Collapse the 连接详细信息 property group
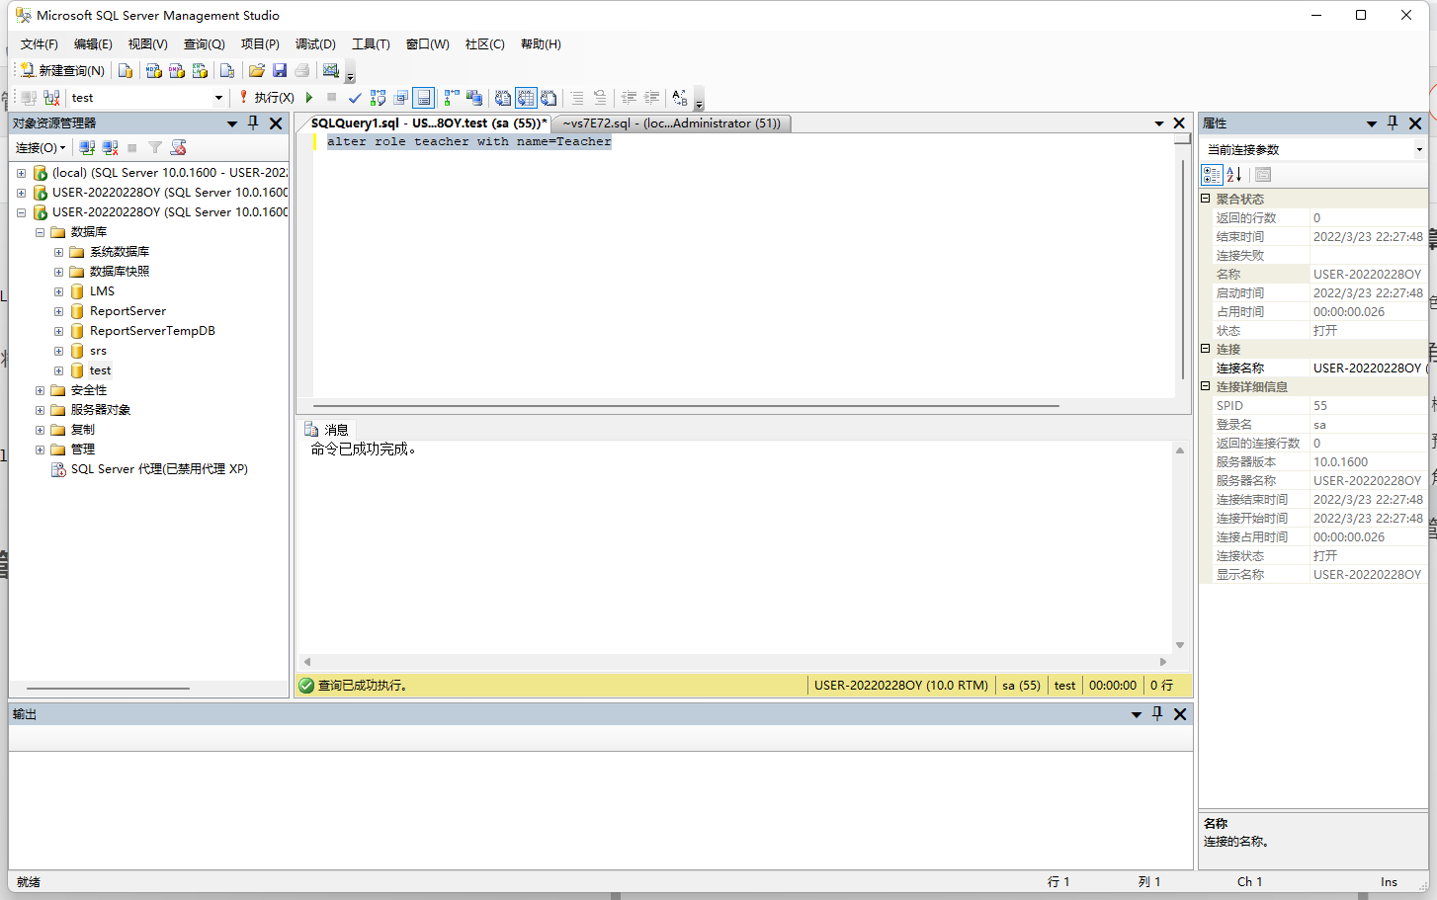 (x=1206, y=386)
